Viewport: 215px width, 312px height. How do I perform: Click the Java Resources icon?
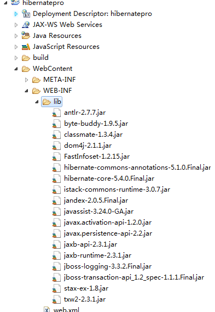[x=26, y=35]
